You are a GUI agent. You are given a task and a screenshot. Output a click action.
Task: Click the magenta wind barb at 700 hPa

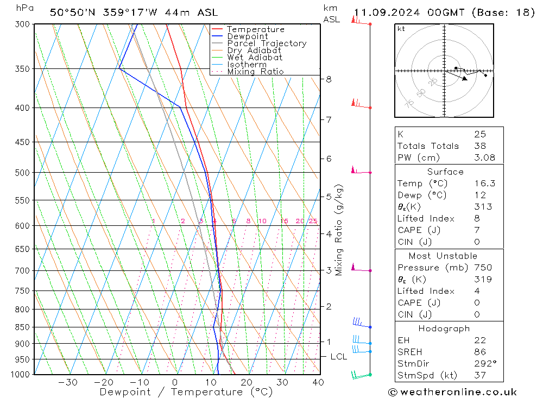pyautogui.click(x=361, y=267)
